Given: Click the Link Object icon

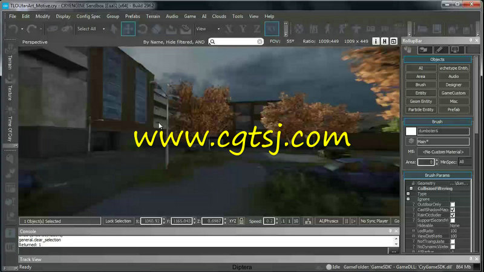Looking at the screenshot, I should coord(52,29).
